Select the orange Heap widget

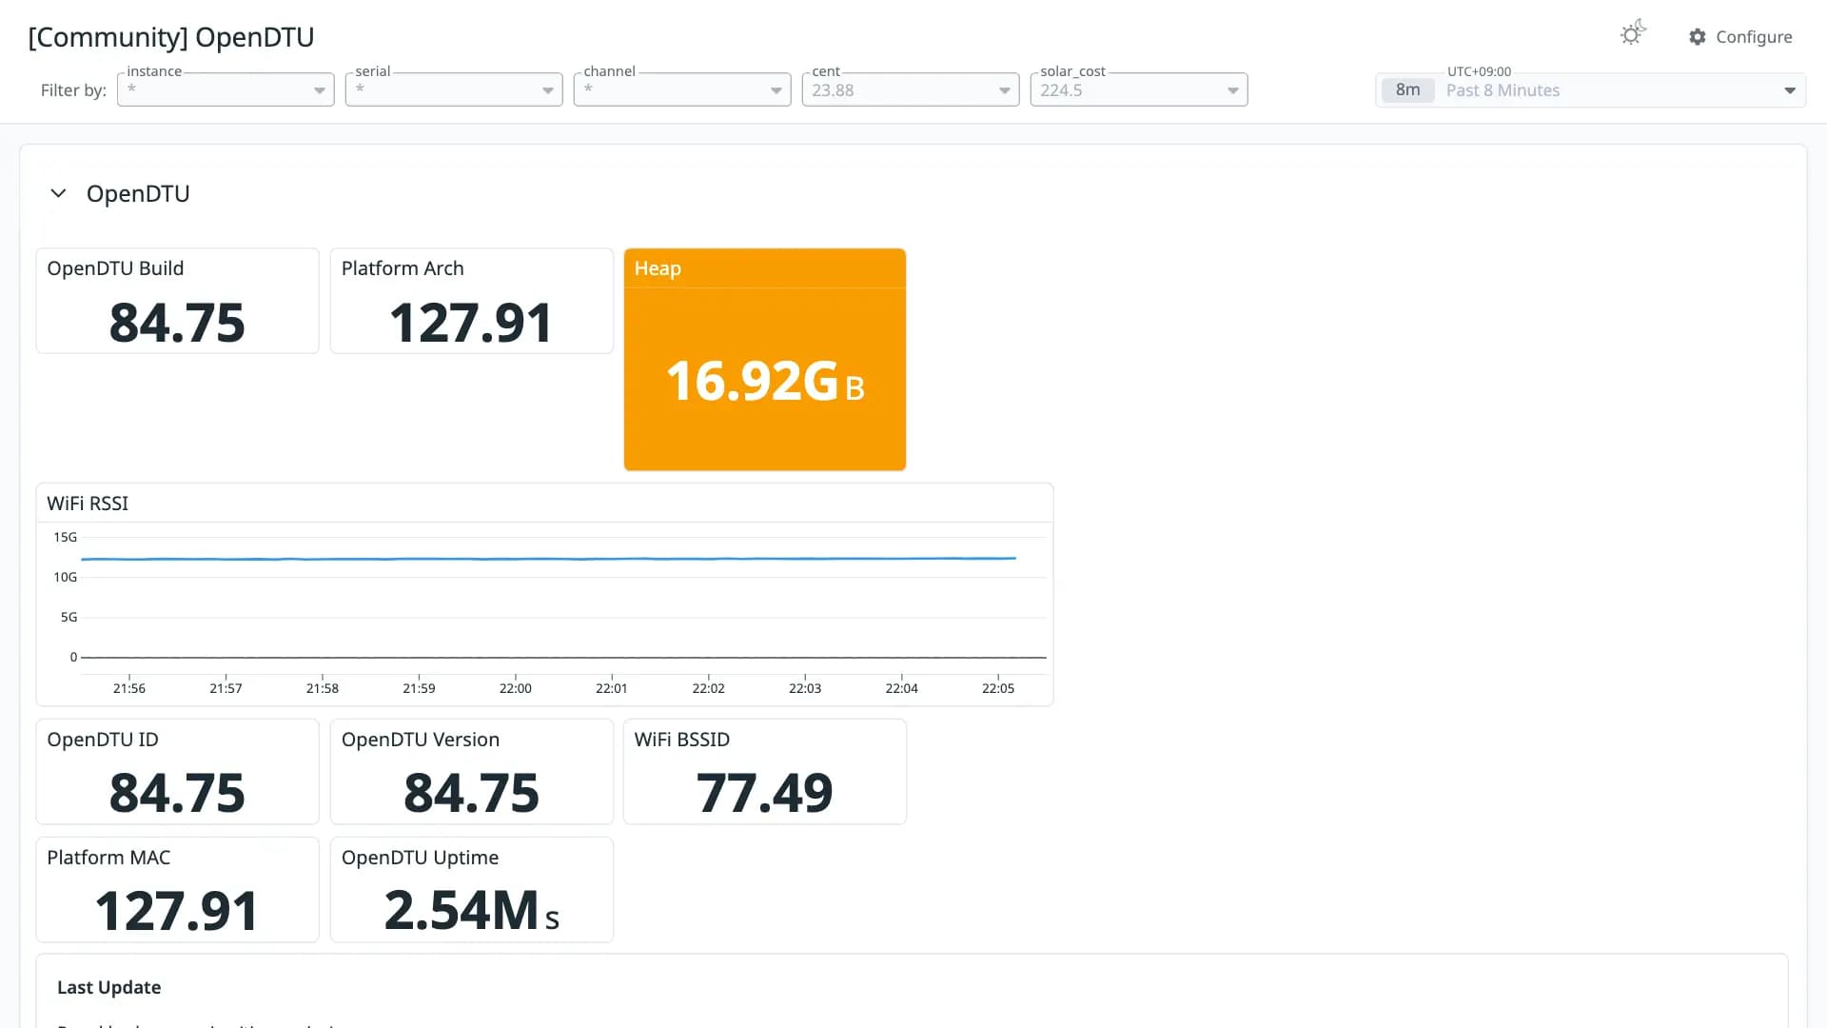[x=765, y=360]
